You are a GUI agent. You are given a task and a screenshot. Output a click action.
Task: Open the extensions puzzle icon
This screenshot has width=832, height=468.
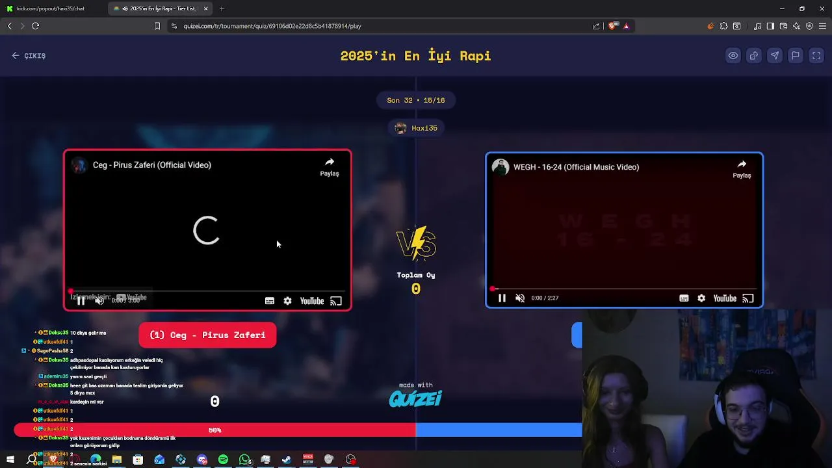point(723,26)
